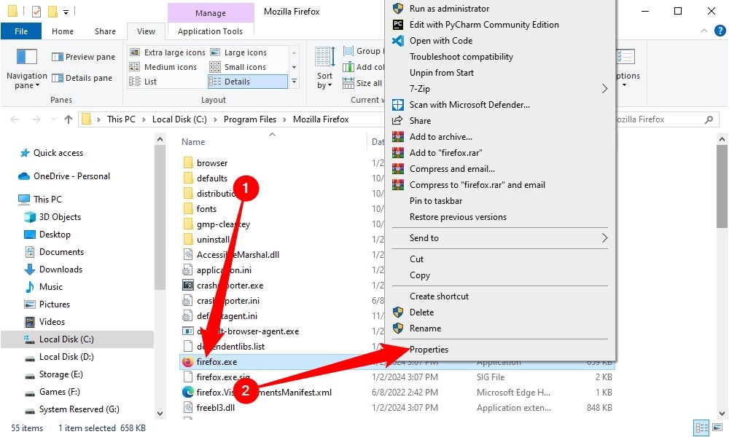
Task: Expand the 7-Zip submenu
Action: click(x=604, y=88)
